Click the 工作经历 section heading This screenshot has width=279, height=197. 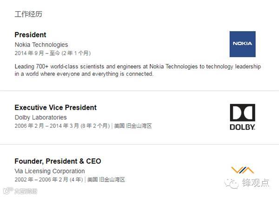pyautogui.click(x=28, y=14)
